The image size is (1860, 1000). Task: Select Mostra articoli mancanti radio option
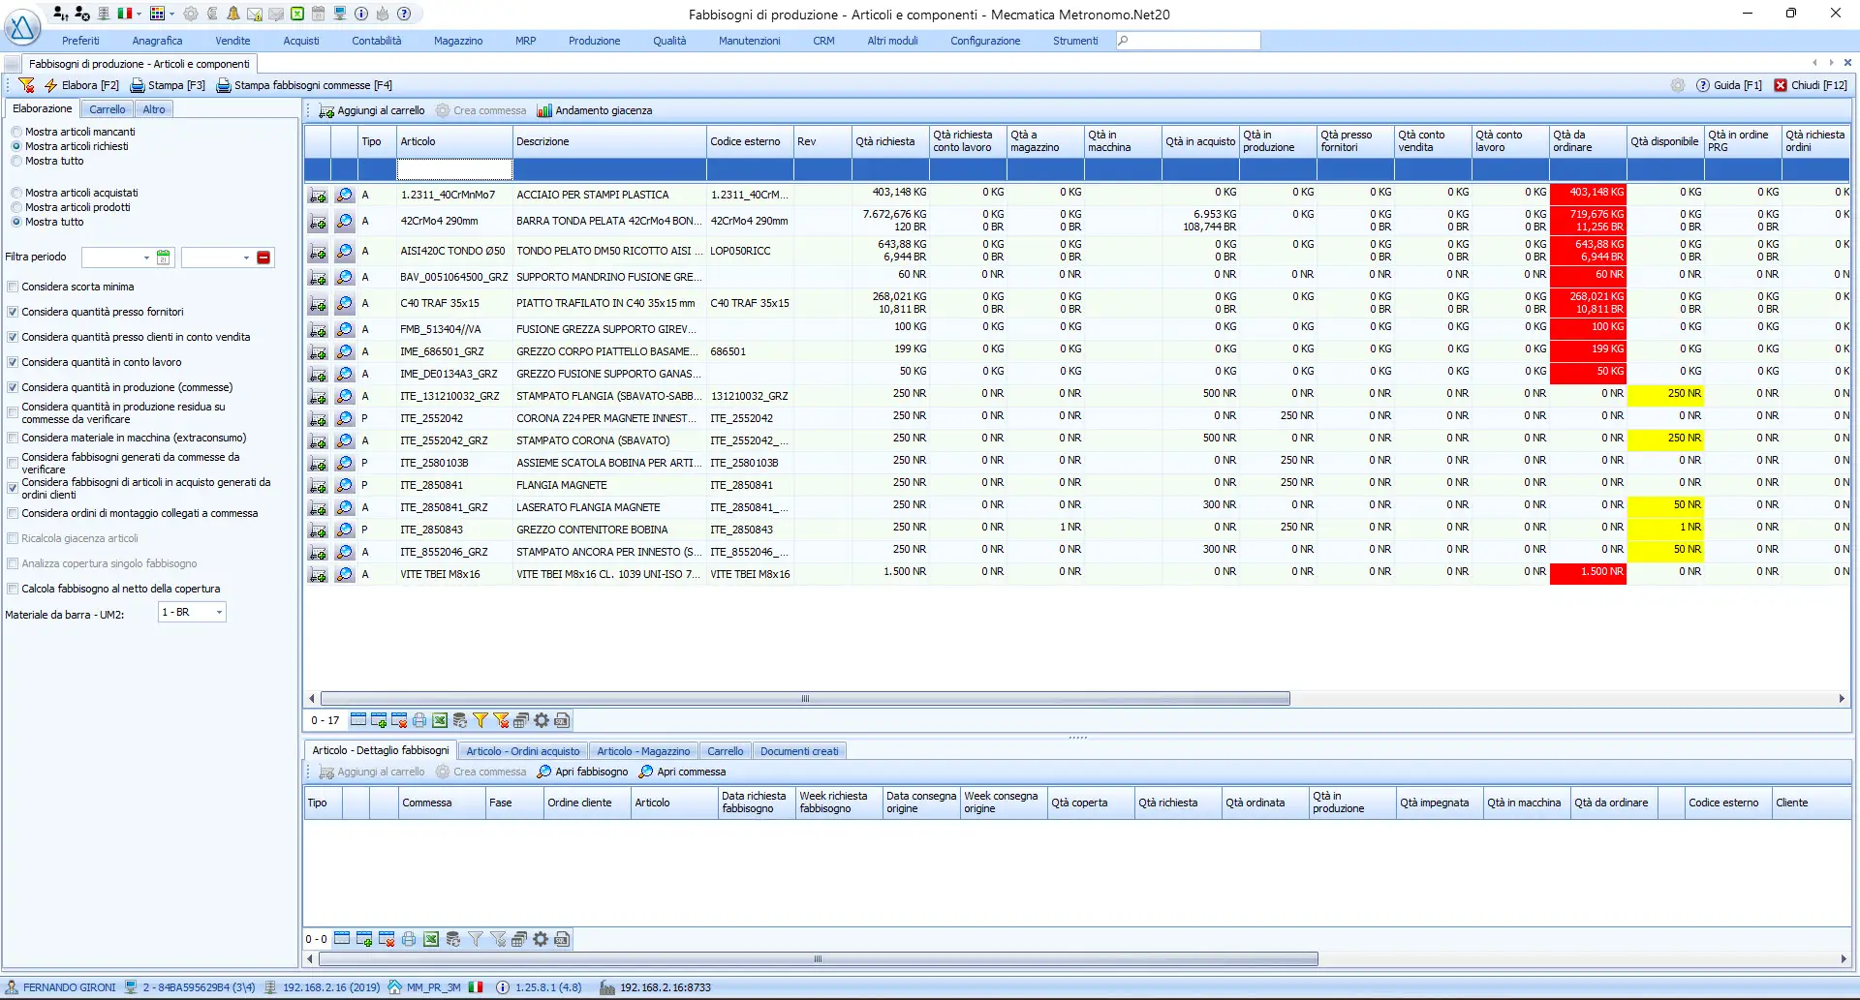point(16,132)
